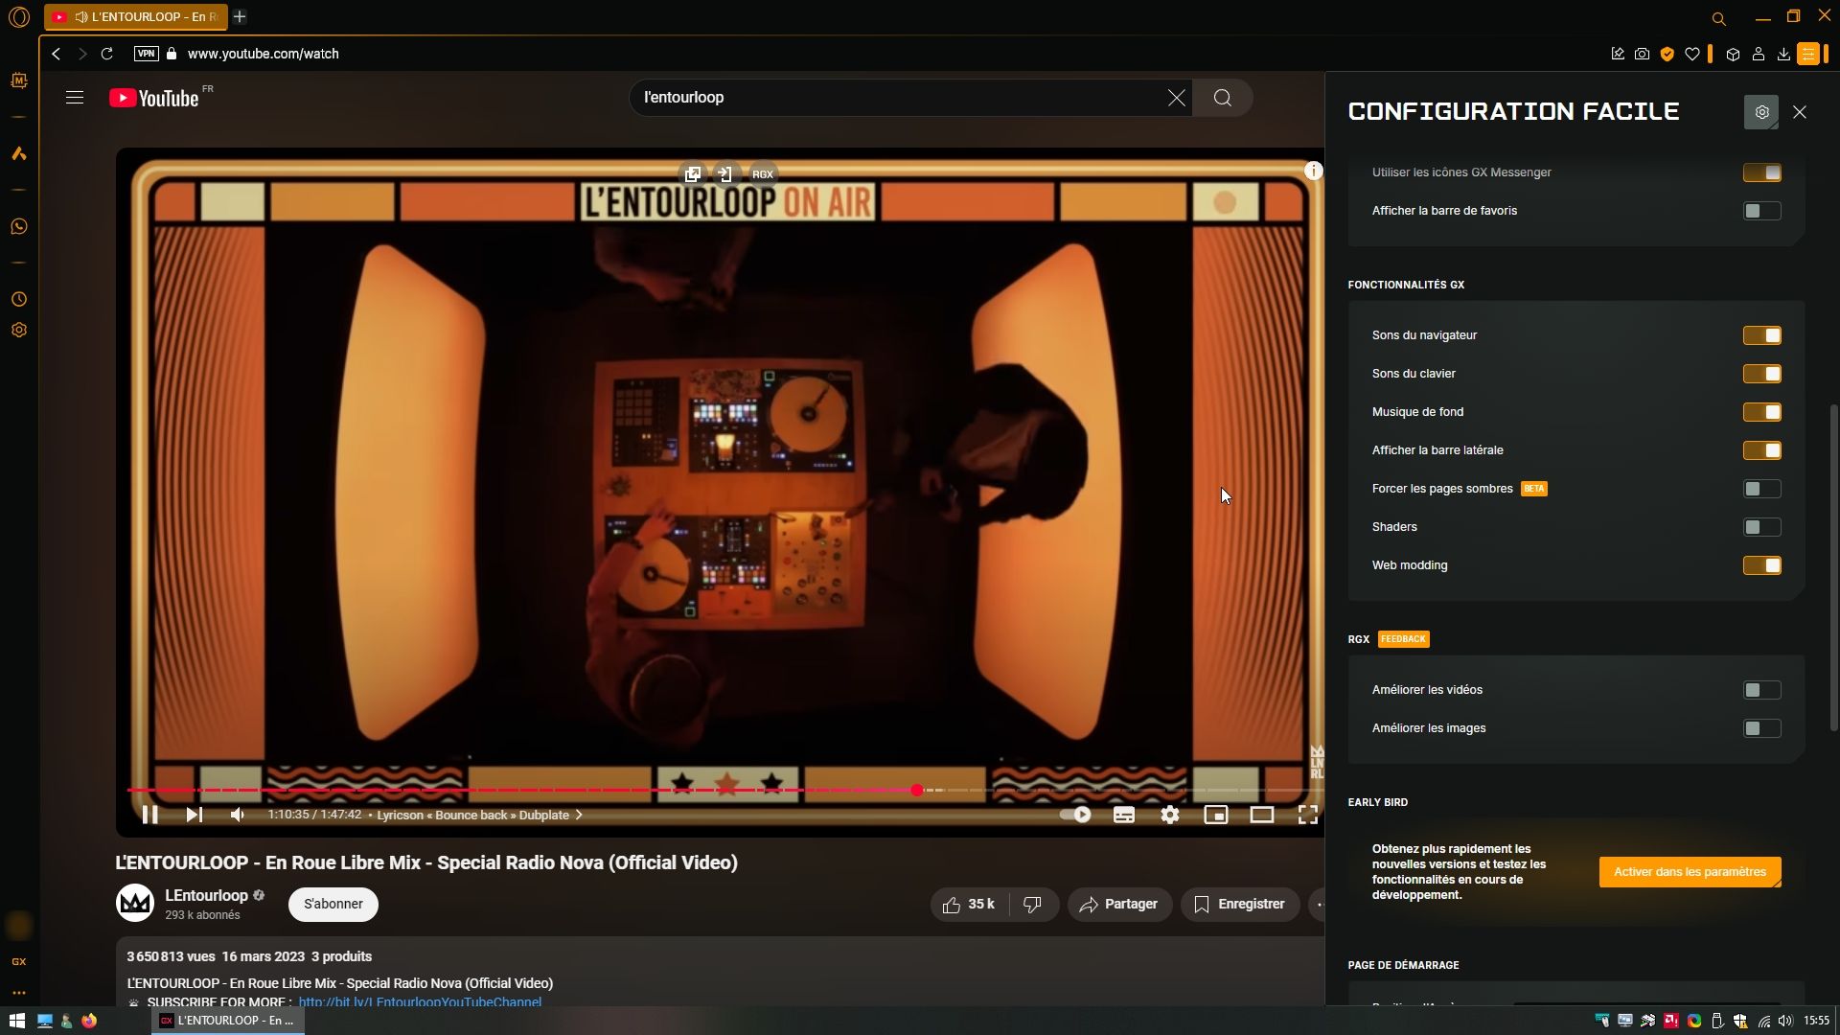Open the LEntourloop channel name
1840x1035 pixels.
[206, 895]
